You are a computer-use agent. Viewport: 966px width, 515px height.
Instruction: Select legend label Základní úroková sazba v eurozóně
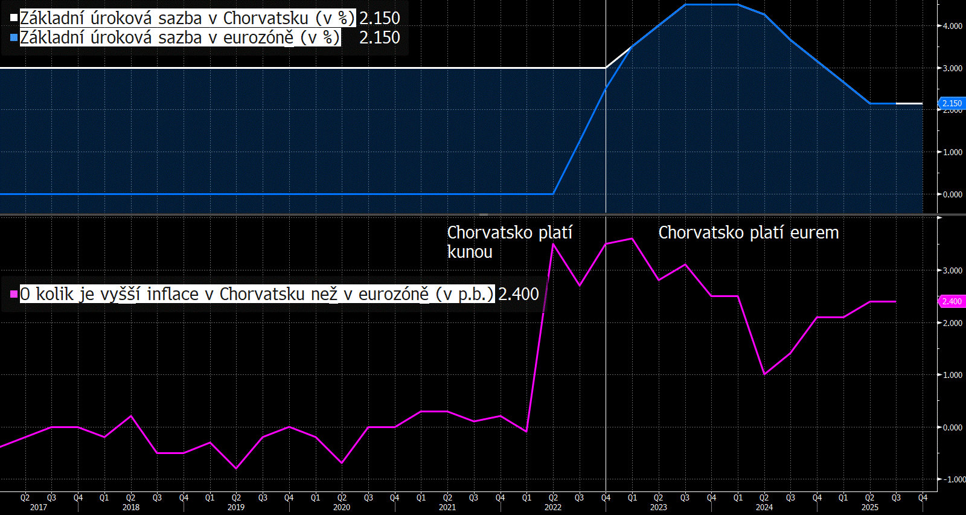tap(180, 37)
